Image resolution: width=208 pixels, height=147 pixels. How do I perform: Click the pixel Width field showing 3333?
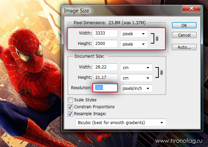105,34
